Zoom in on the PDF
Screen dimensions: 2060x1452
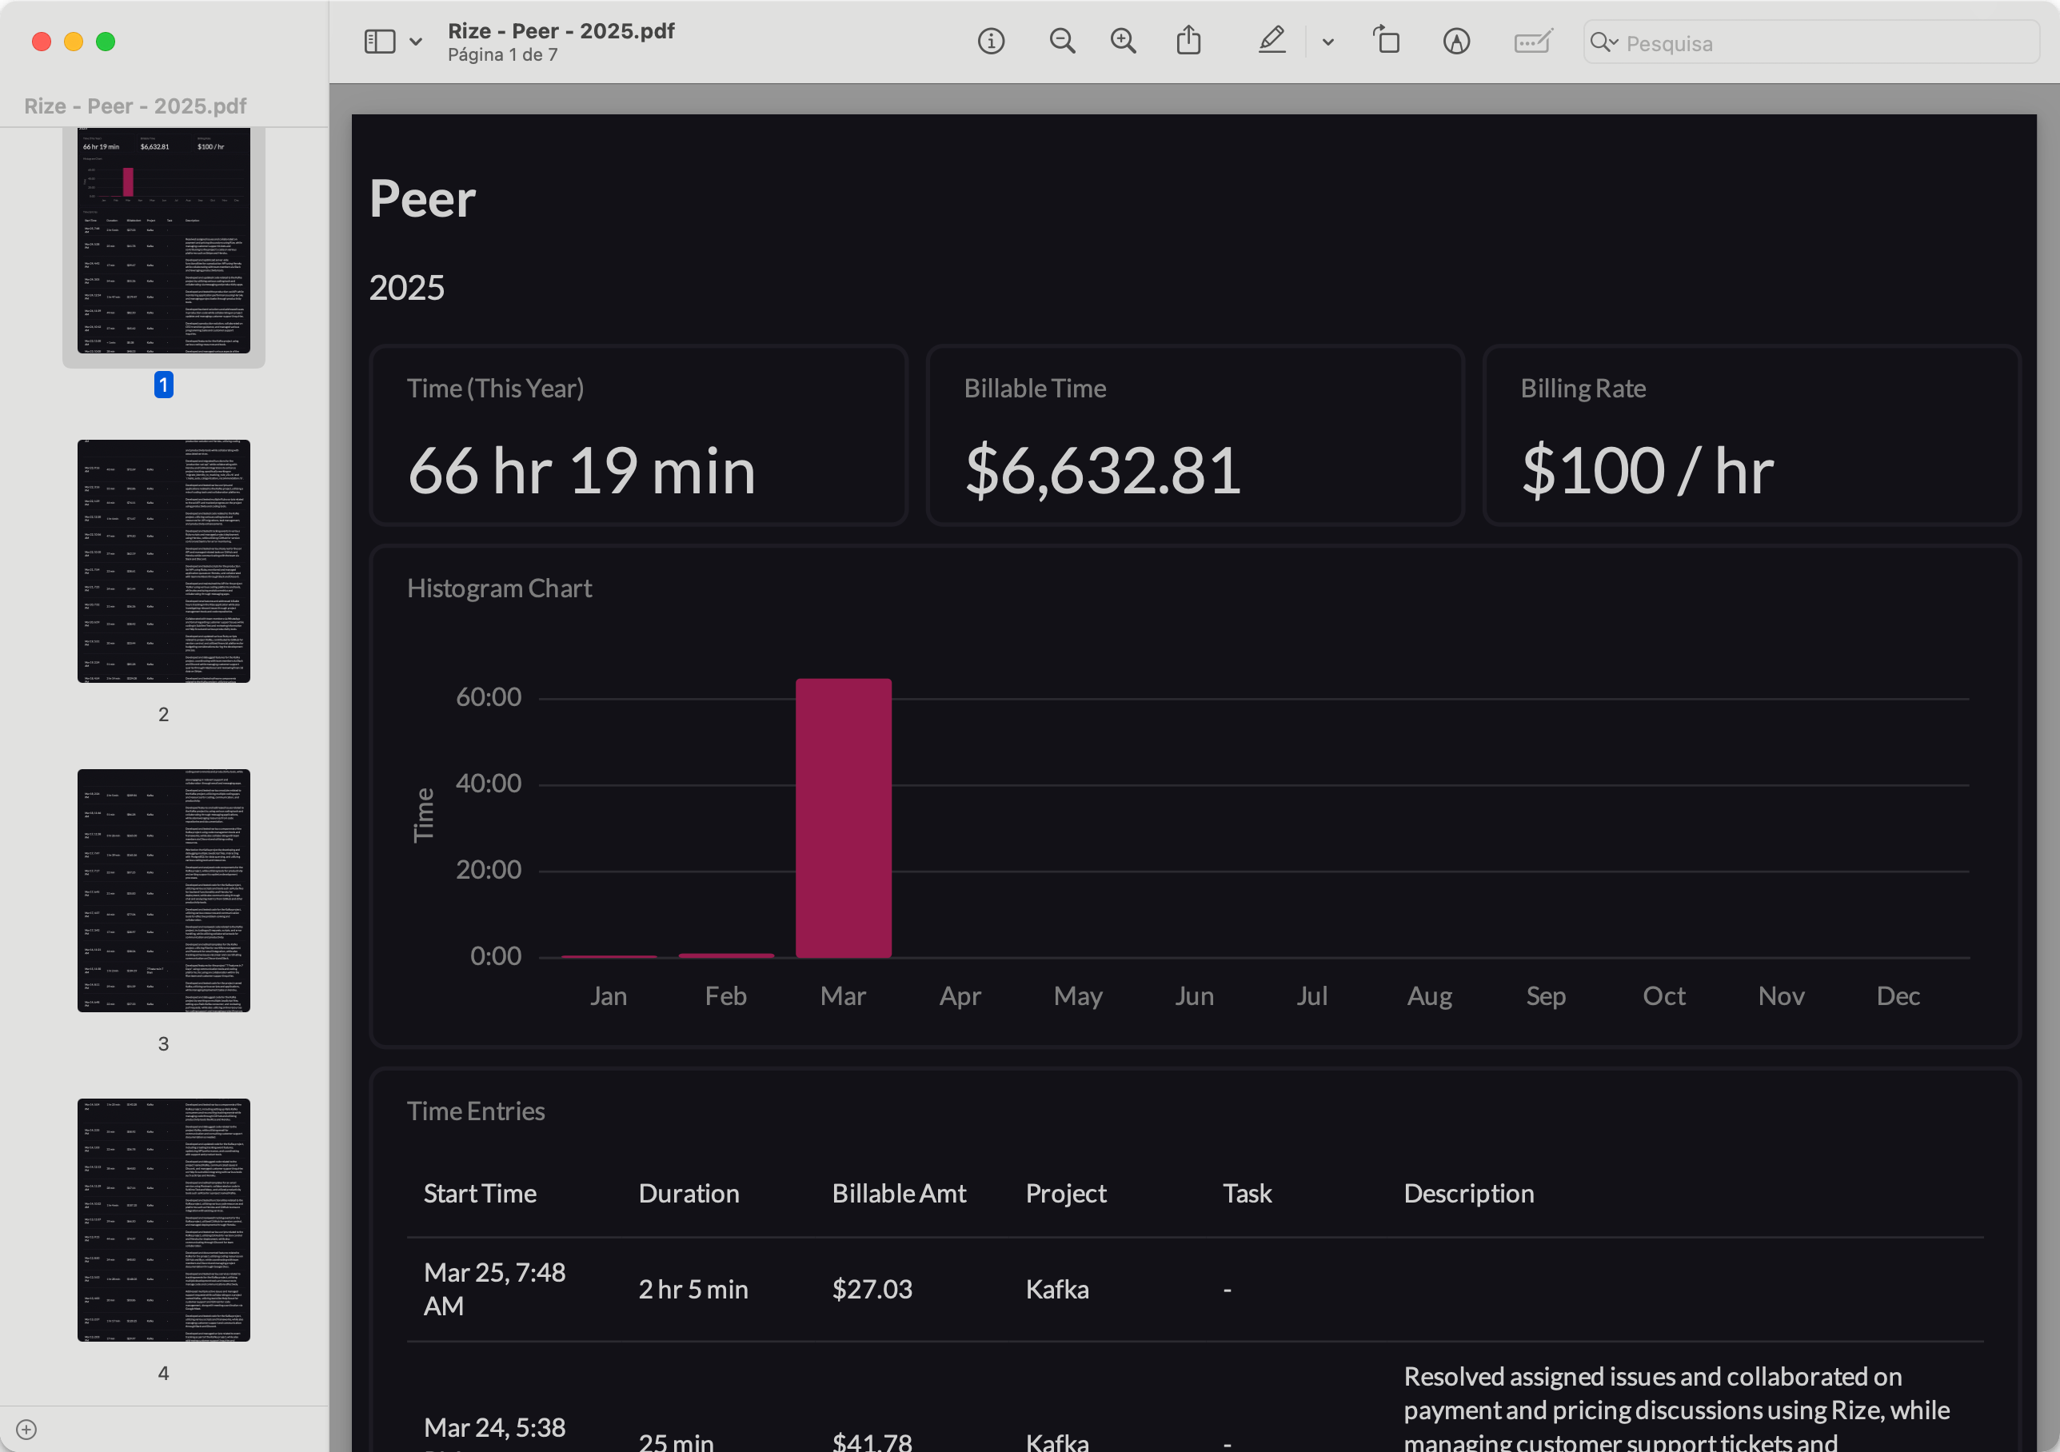pyautogui.click(x=1123, y=42)
